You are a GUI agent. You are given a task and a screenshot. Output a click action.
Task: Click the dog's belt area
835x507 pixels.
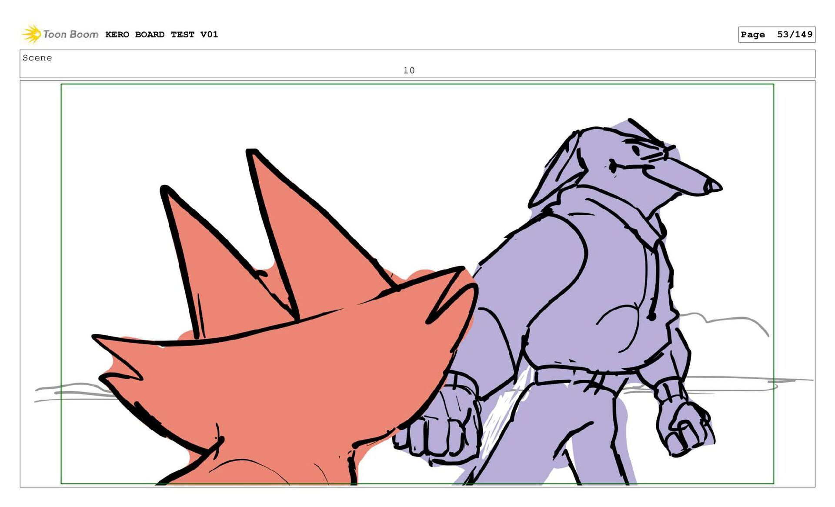(565, 375)
